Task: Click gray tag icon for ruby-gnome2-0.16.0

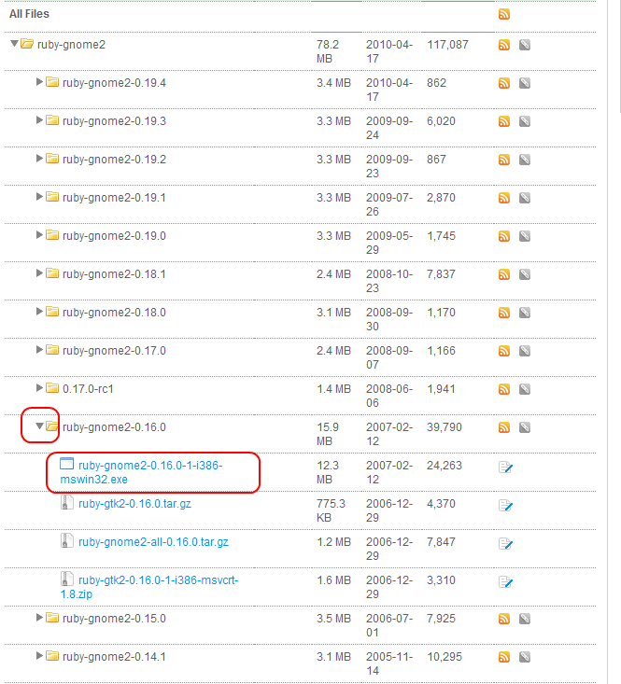Action: tap(525, 427)
